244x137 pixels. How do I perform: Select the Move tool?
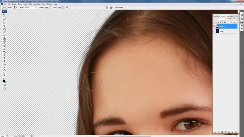[4, 14]
